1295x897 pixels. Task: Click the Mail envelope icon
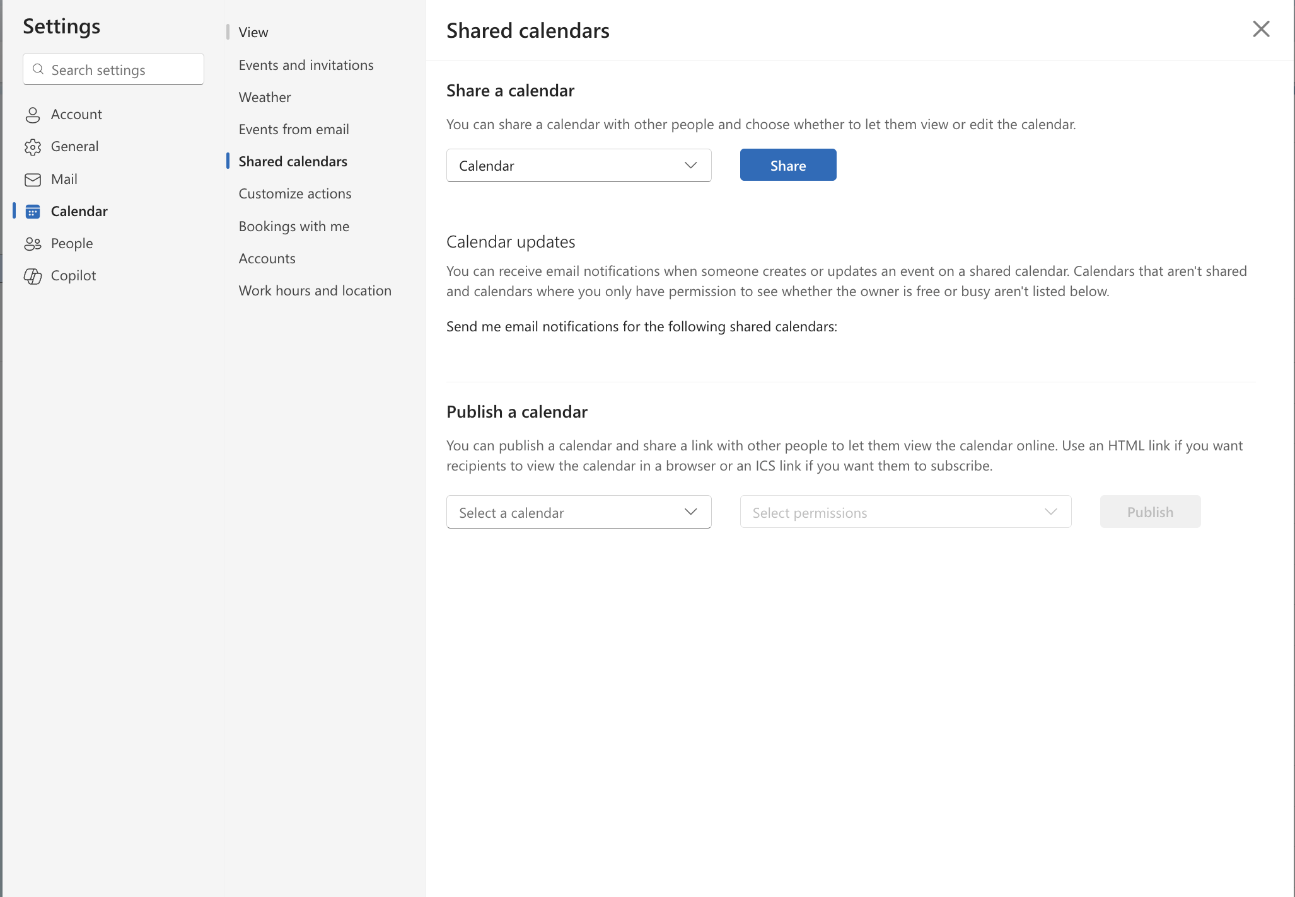33,180
